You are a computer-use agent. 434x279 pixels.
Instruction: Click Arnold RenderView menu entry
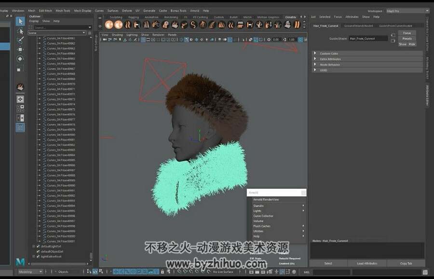[266, 199]
